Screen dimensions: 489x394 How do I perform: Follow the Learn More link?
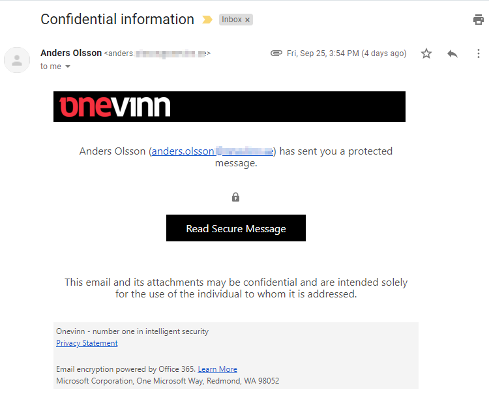(x=217, y=369)
